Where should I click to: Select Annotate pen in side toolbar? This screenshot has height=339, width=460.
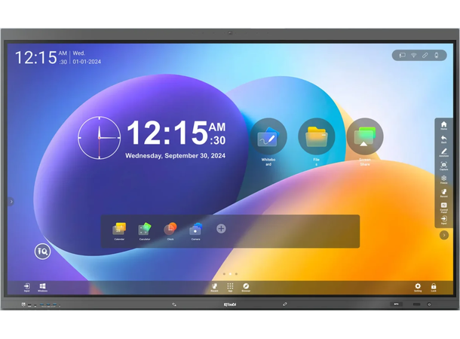pyautogui.click(x=443, y=152)
